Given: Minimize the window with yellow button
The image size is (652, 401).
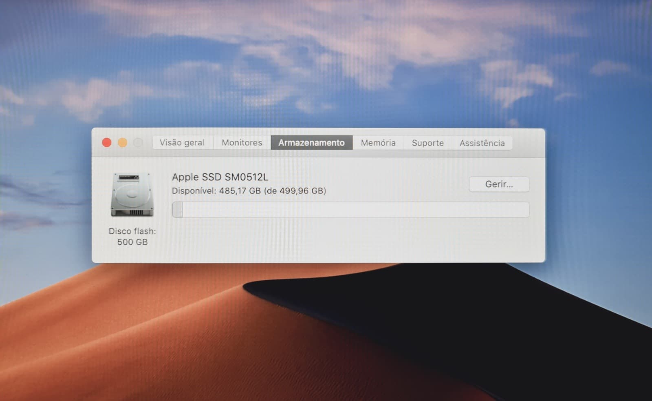Looking at the screenshot, I should (122, 142).
